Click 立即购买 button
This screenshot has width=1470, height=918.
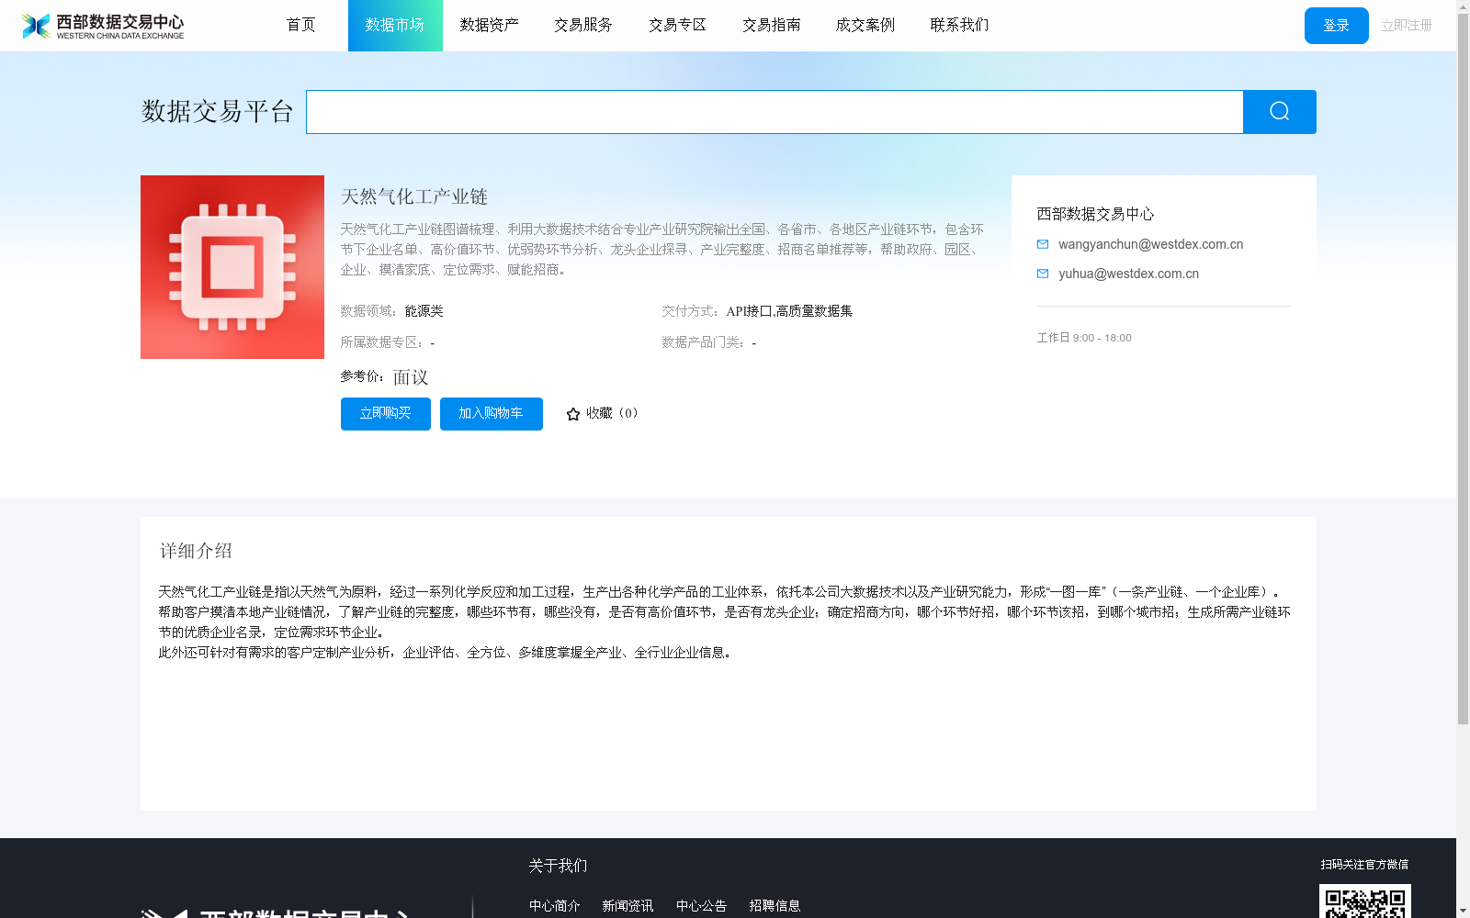386,414
